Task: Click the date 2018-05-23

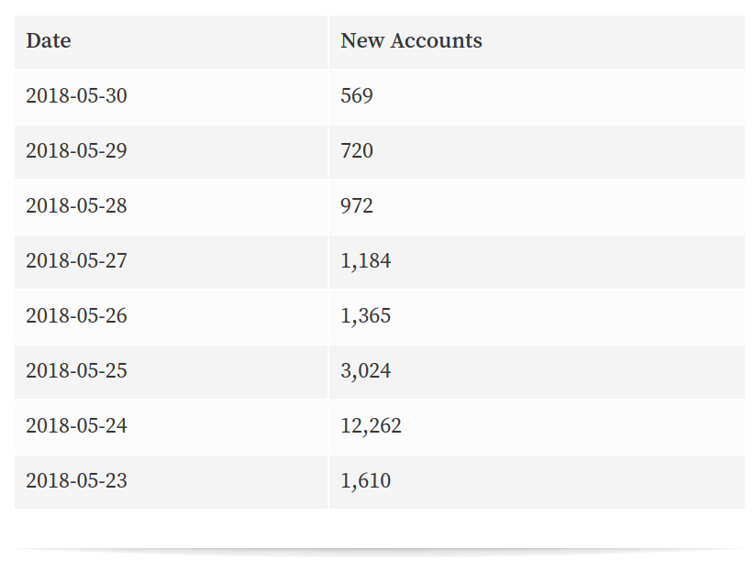Action: click(x=76, y=480)
